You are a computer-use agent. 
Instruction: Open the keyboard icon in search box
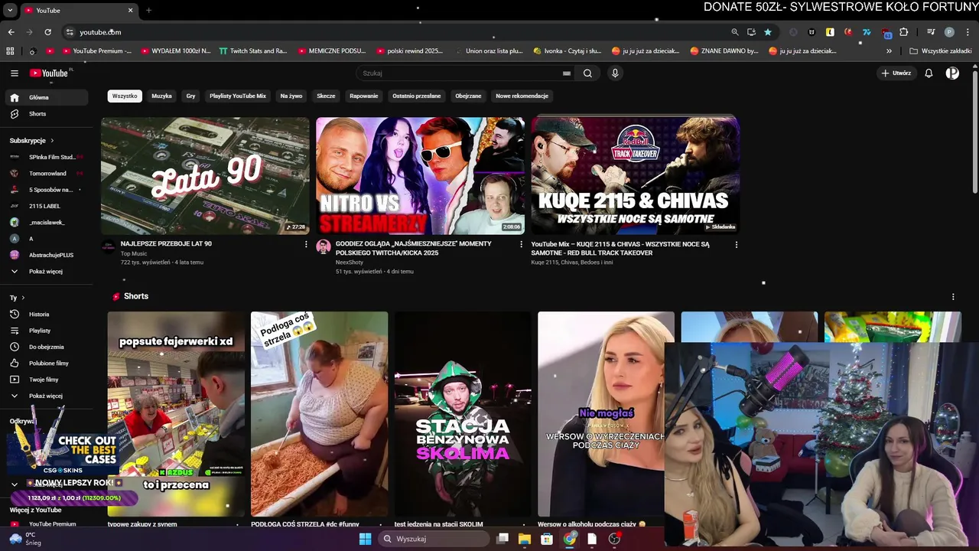(567, 73)
